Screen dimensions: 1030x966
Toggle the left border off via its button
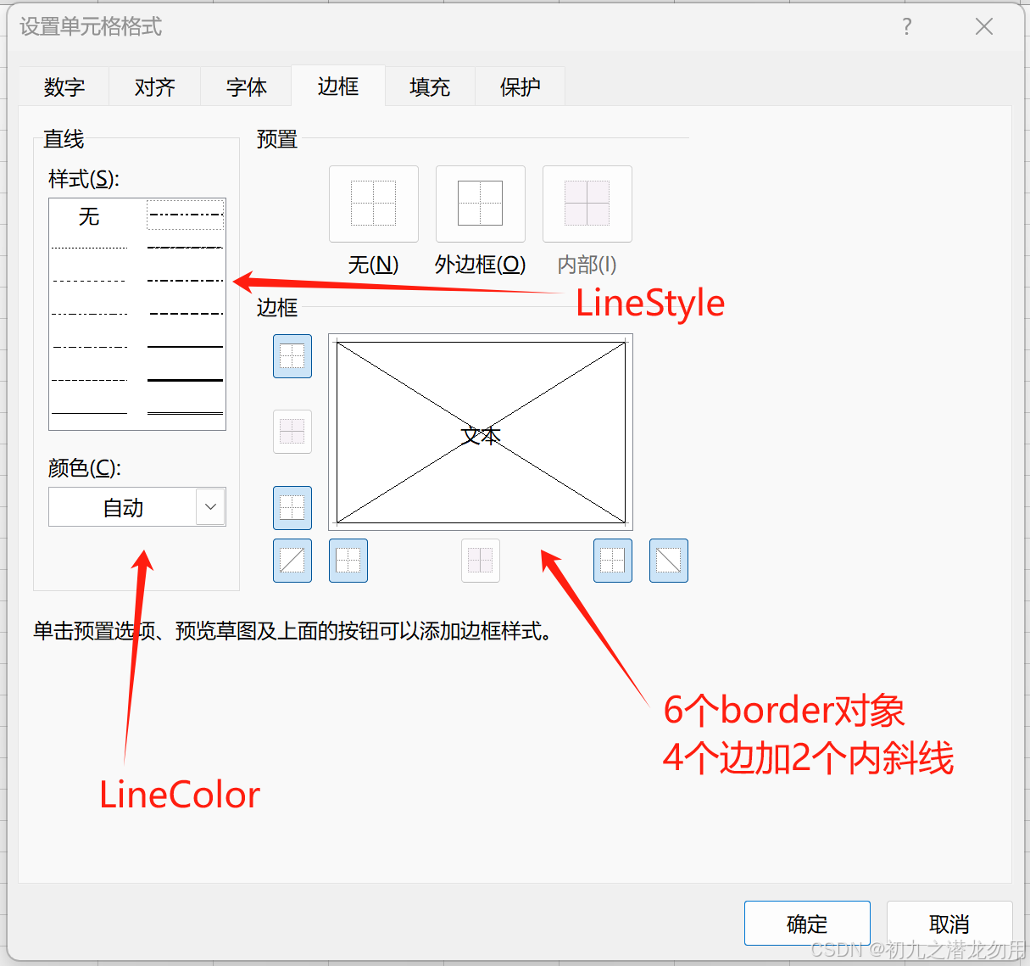point(348,561)
